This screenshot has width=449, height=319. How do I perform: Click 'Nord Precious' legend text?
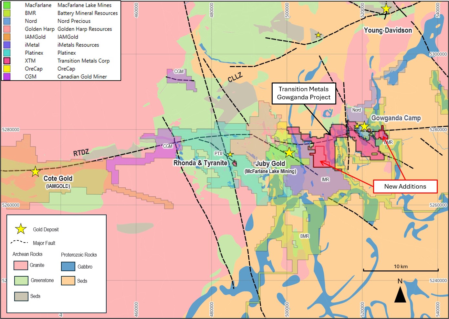click(74, 21)
